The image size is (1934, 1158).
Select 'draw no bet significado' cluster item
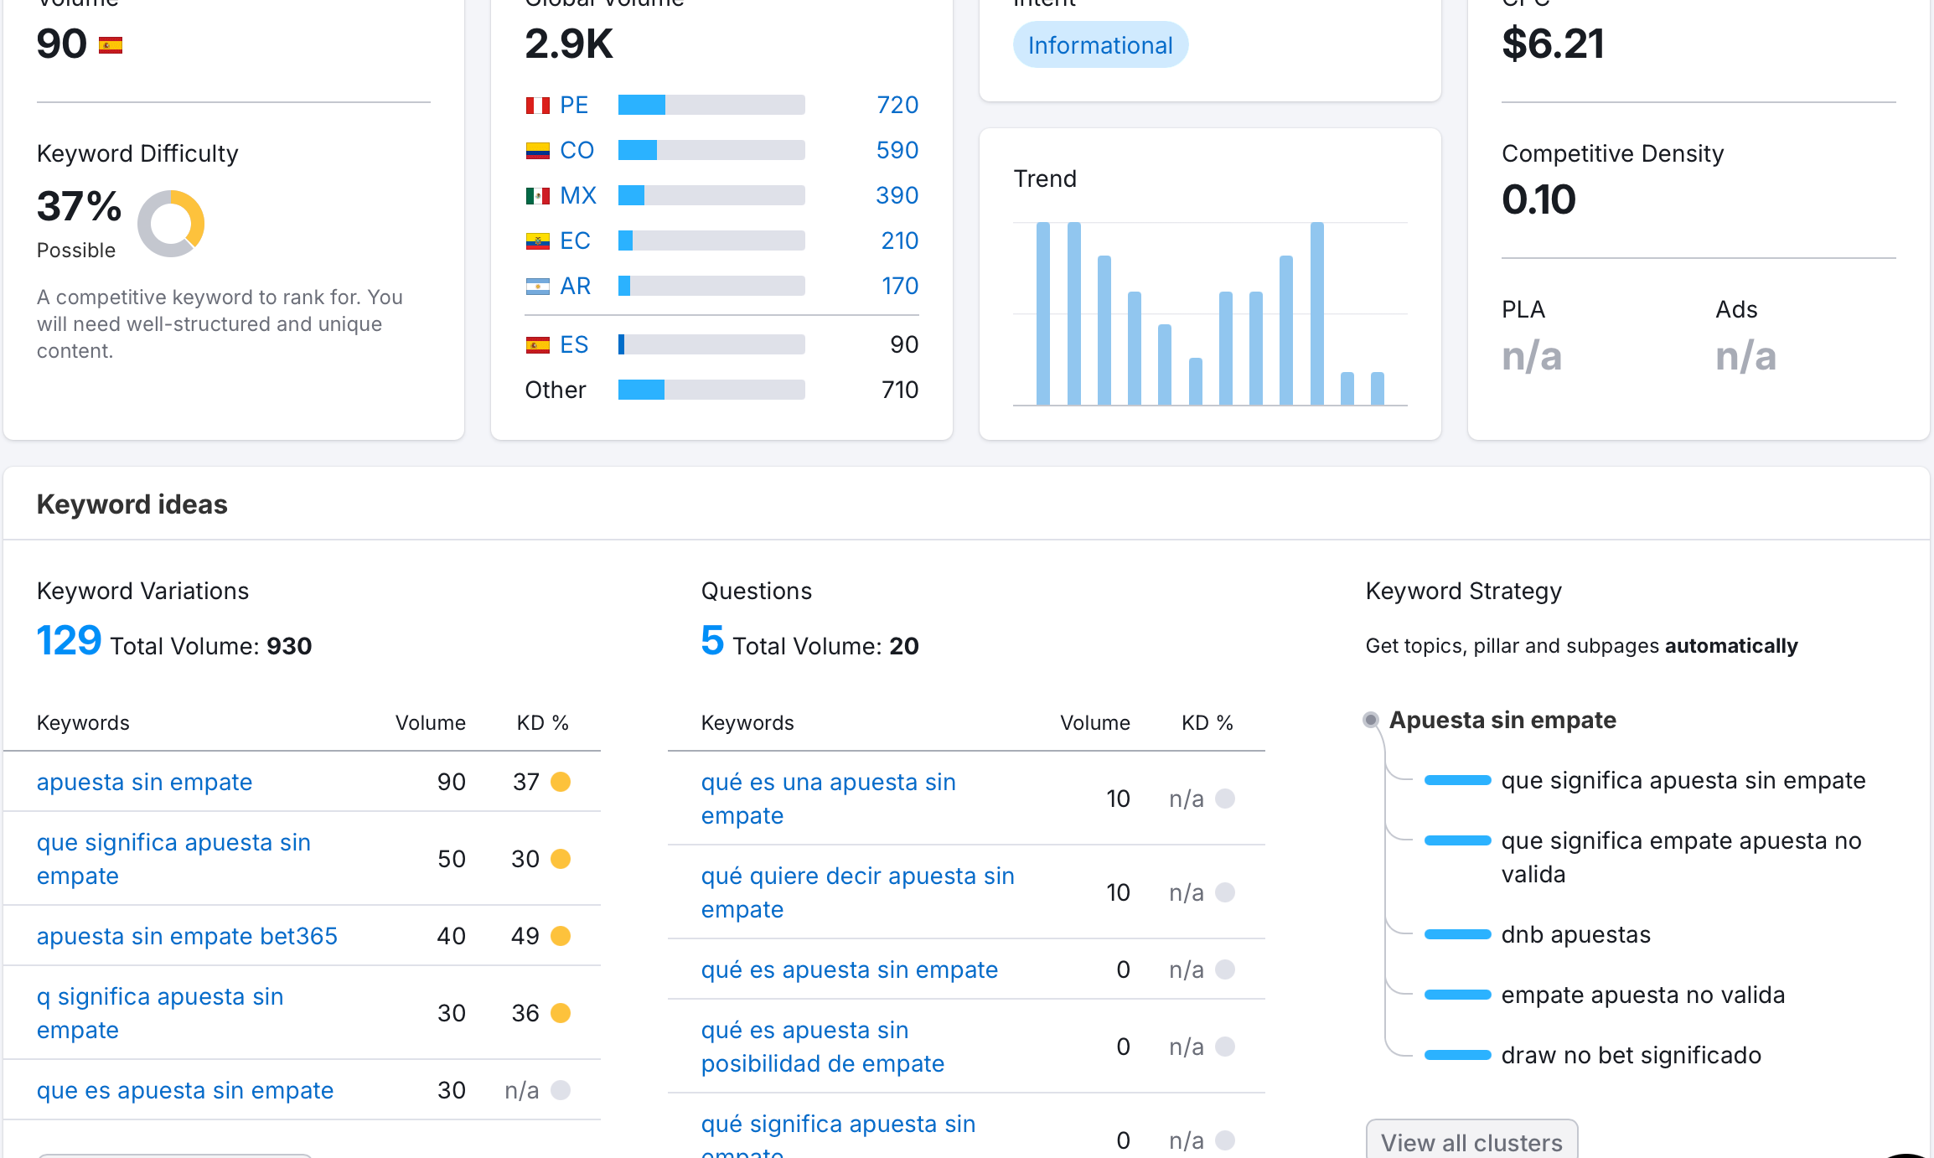[x=1631, y=1055]
